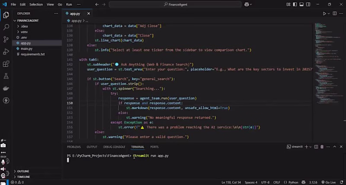Expand the .idea folder
The height and width of the screenshot is (185, 346).
24,26
